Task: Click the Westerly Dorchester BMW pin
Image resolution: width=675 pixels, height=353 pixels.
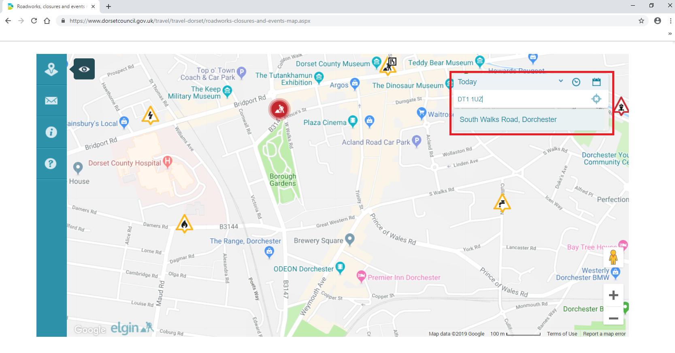Action: [616, 272]
